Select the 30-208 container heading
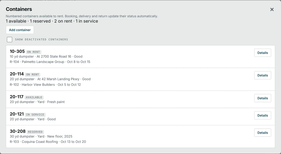Viewport: 281px width, 154px height. coord(18,131)
